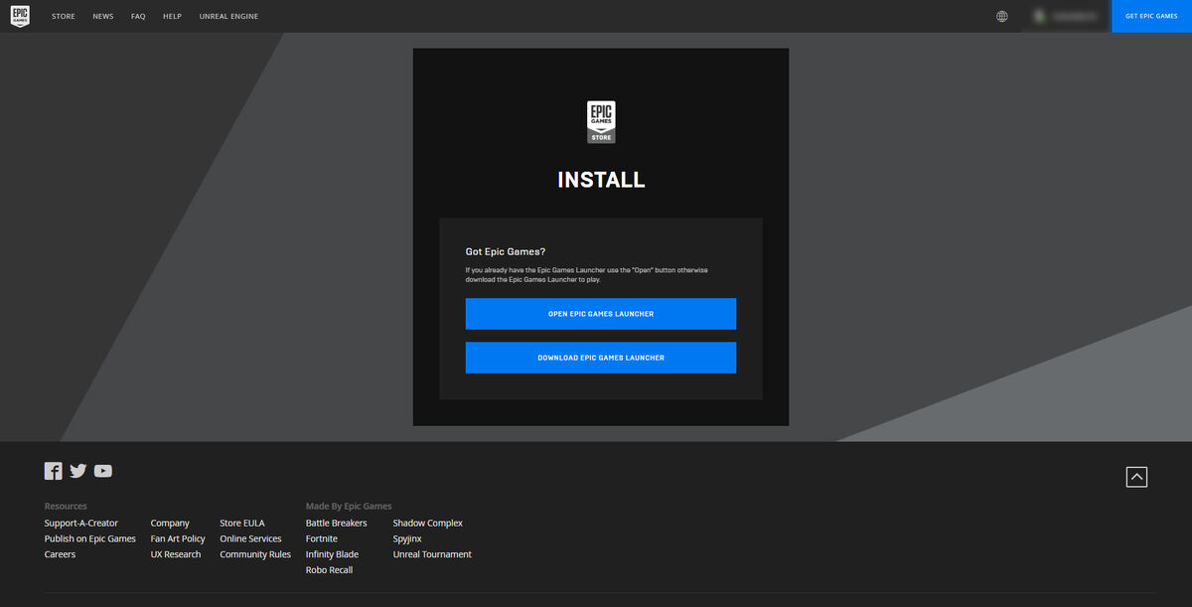
Task: Click the Epic Games logo in navbar
Action: click(x=20, y=16)
